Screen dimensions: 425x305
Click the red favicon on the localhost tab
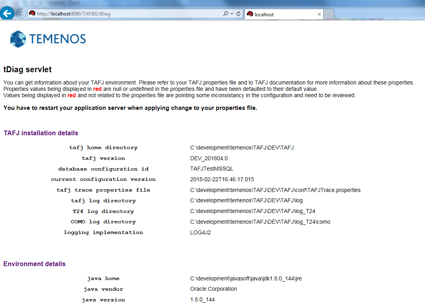[x=250, y=14]
